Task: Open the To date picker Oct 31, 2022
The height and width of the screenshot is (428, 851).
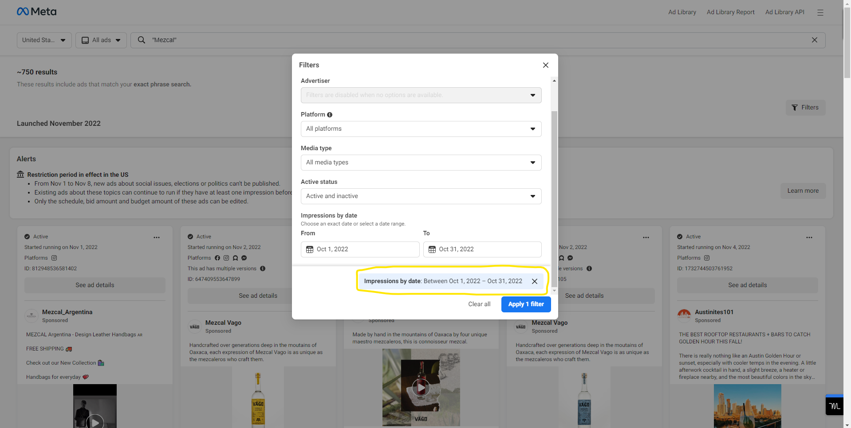Action: point(482,249)
